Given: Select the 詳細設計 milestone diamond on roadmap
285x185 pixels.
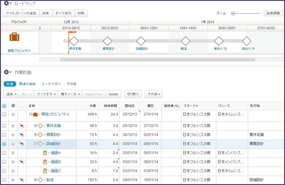Looking at the screenshot, I should (141, 41).
